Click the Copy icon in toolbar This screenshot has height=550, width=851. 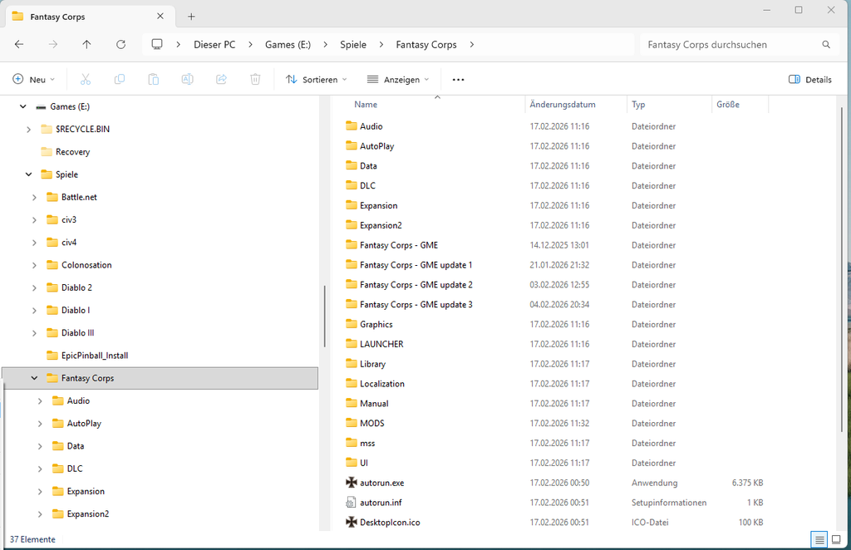tap(120, 79)
